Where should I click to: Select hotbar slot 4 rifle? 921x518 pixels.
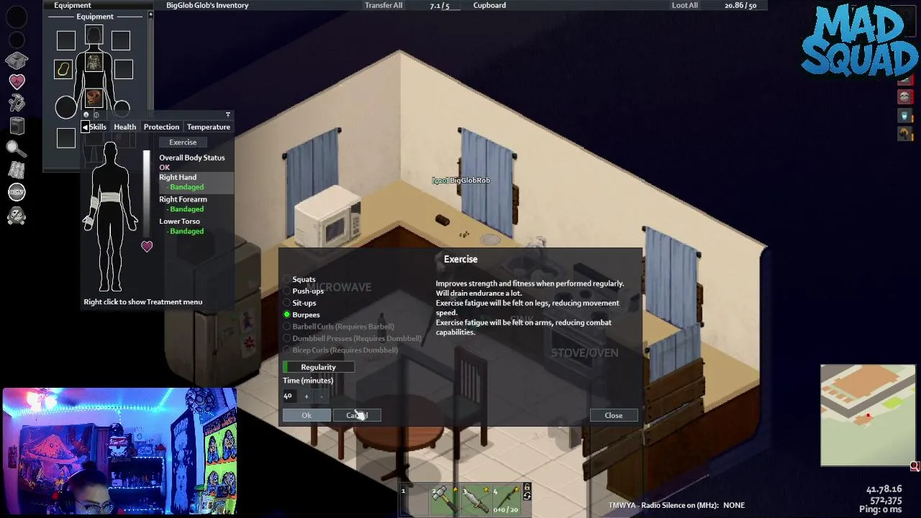point(505,500)
